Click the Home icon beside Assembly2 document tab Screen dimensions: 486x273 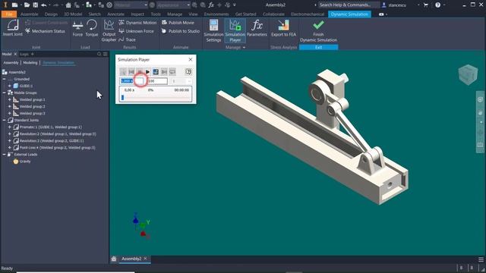click(114, 259)
